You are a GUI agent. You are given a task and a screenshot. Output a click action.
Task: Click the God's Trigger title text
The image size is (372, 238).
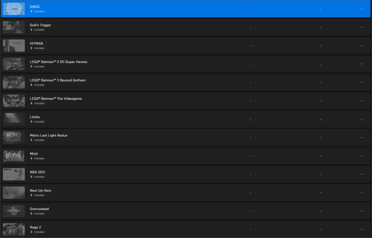click(x=40, y=25)
